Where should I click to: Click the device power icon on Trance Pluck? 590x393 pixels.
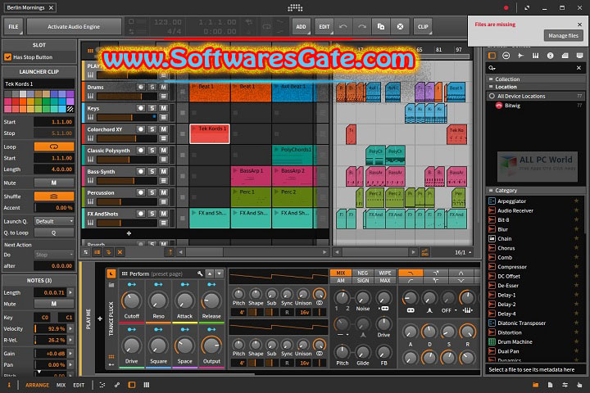[111, 273]
